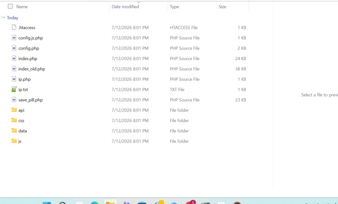The image size is (338, 204).
Task: Select the file named ip.txt
Action: tap(23, 89)
